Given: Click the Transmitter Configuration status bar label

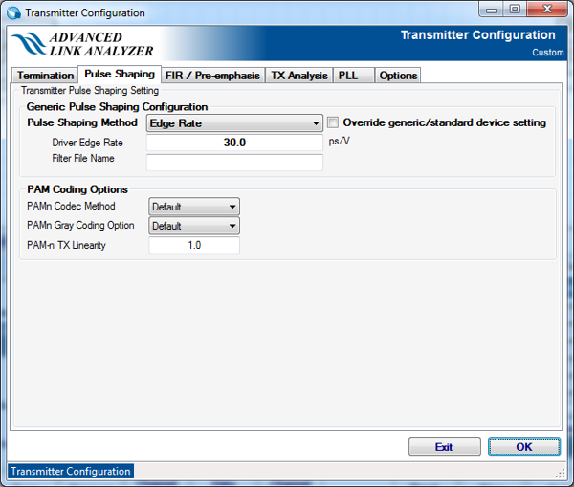Looking at the screenshot, I should click(x=71, y=471).
